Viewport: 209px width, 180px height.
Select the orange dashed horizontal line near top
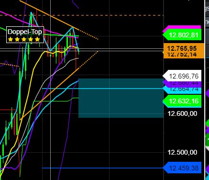coord(82,15)
